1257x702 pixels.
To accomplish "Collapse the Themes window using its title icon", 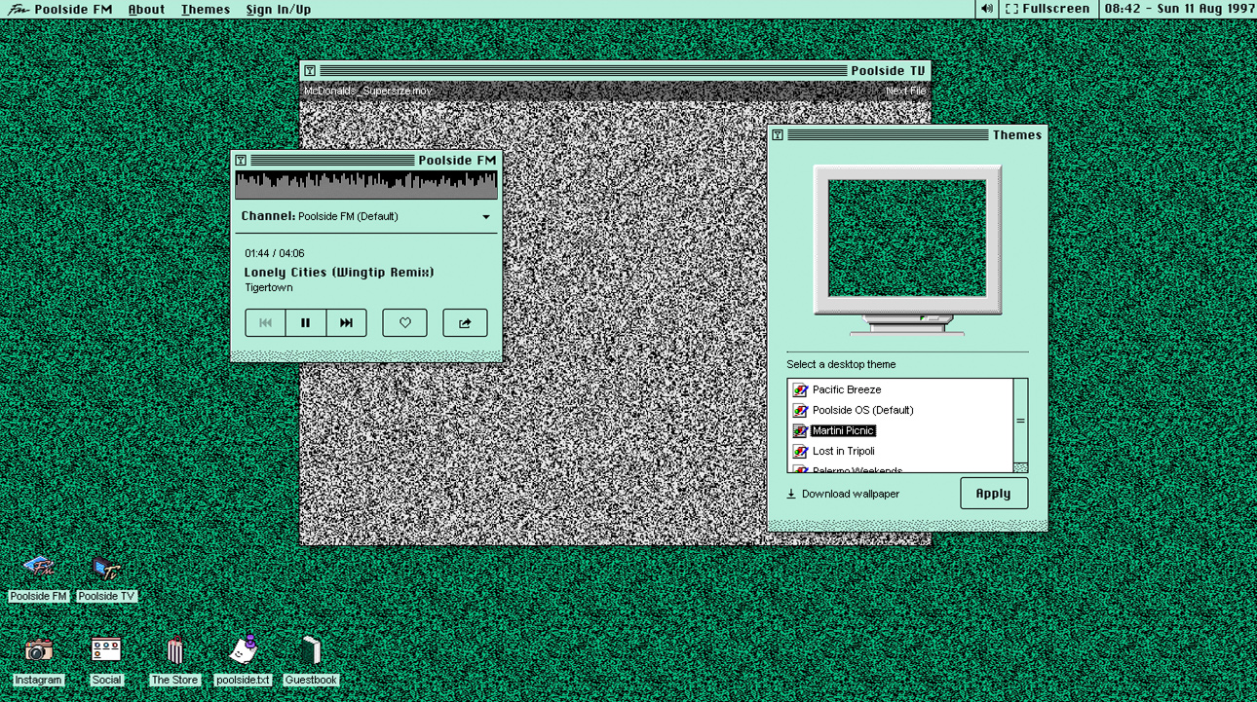I will (778, 135).
